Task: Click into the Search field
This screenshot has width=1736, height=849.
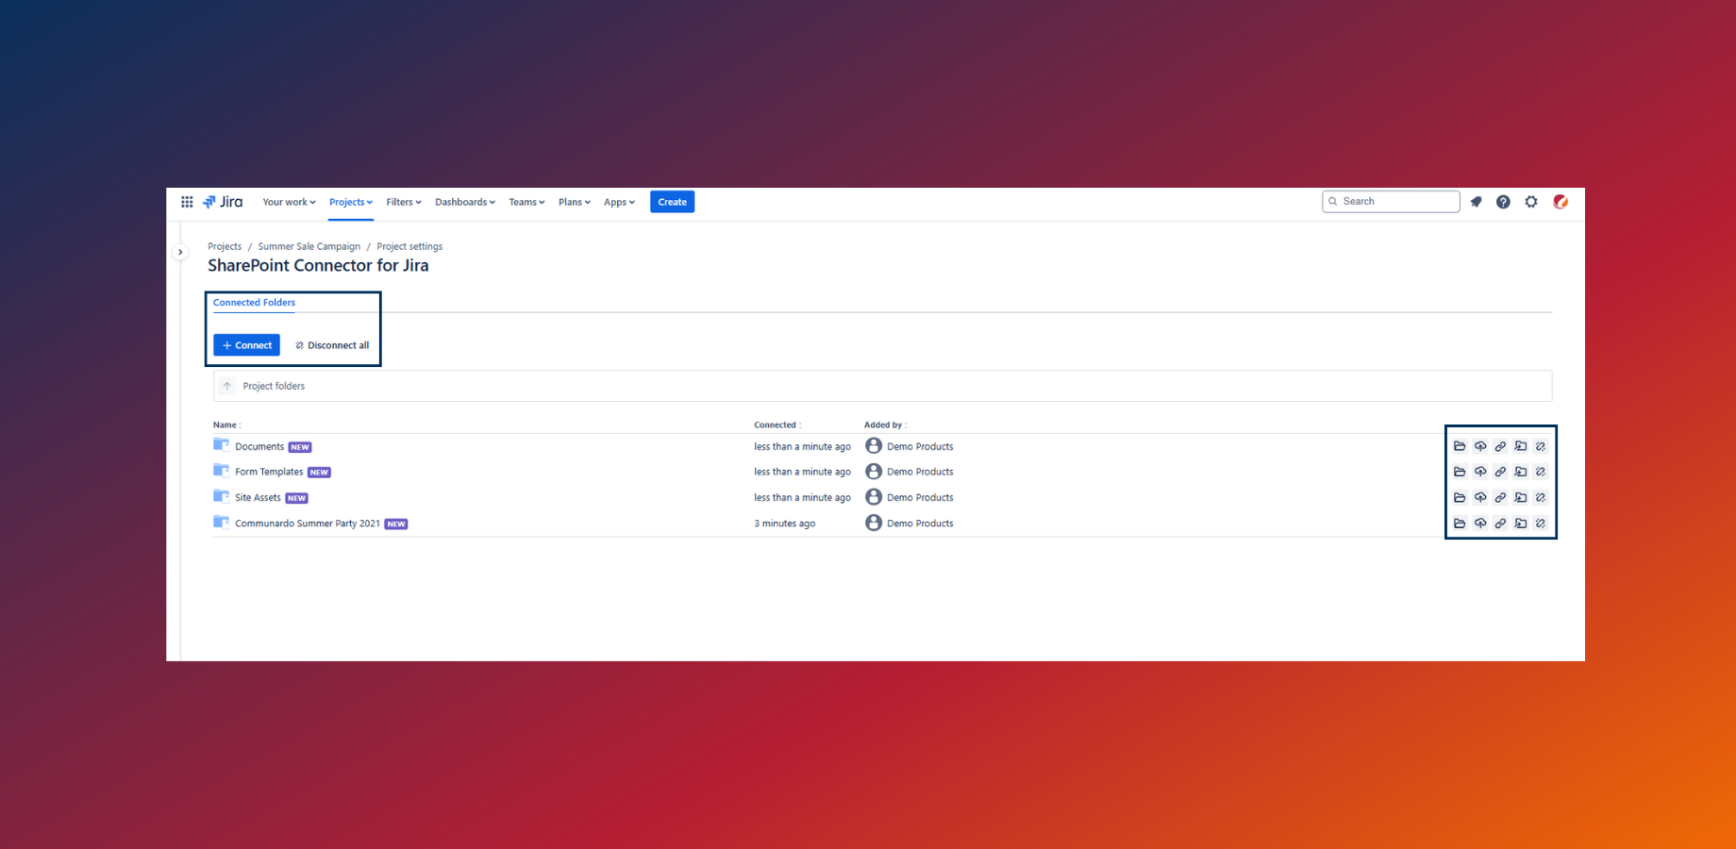Action: click(1391, 201)
